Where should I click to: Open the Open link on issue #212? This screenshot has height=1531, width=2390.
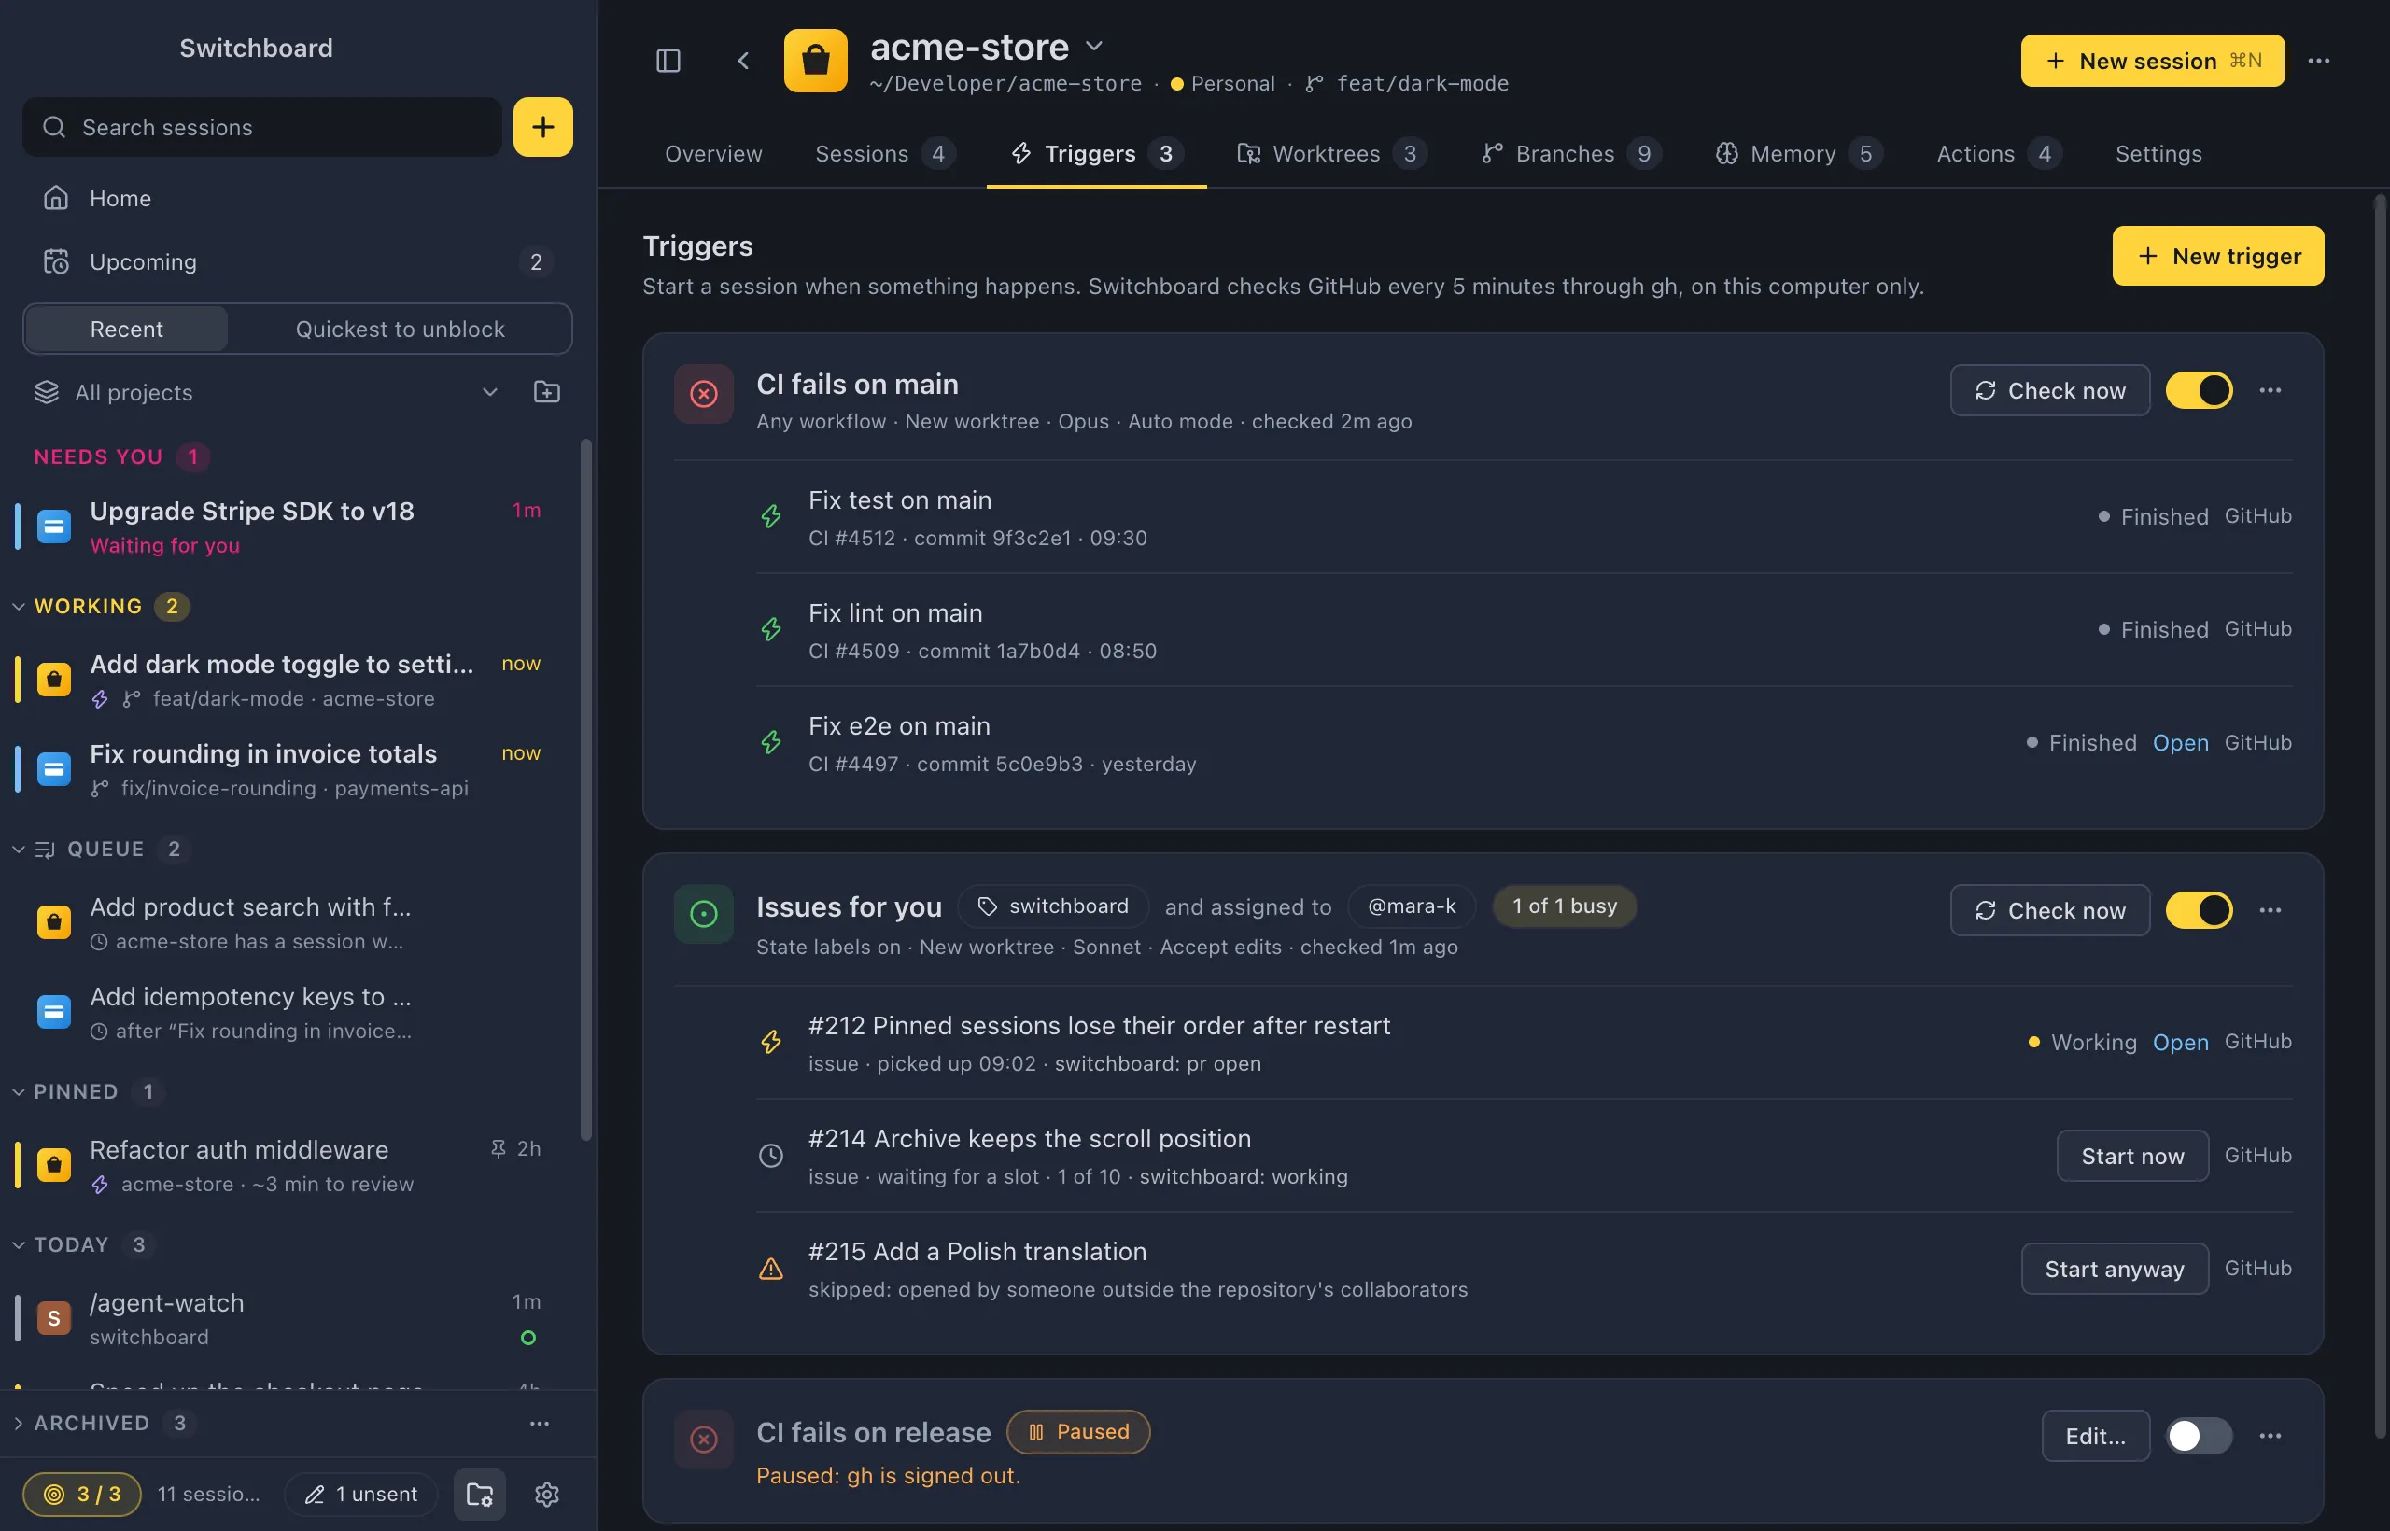[x=2180, y=1042]
